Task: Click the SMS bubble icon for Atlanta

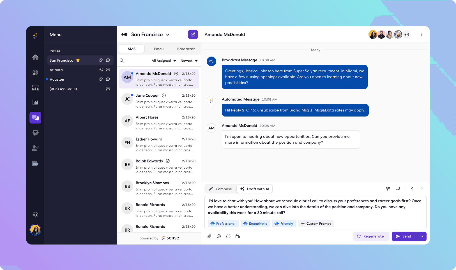Action: [108, 70]
